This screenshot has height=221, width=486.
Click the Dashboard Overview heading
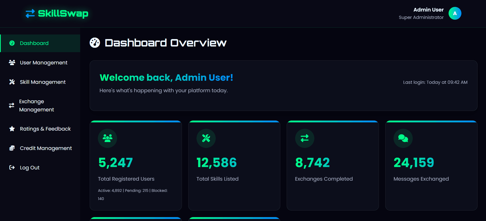[x=166, y=43]
